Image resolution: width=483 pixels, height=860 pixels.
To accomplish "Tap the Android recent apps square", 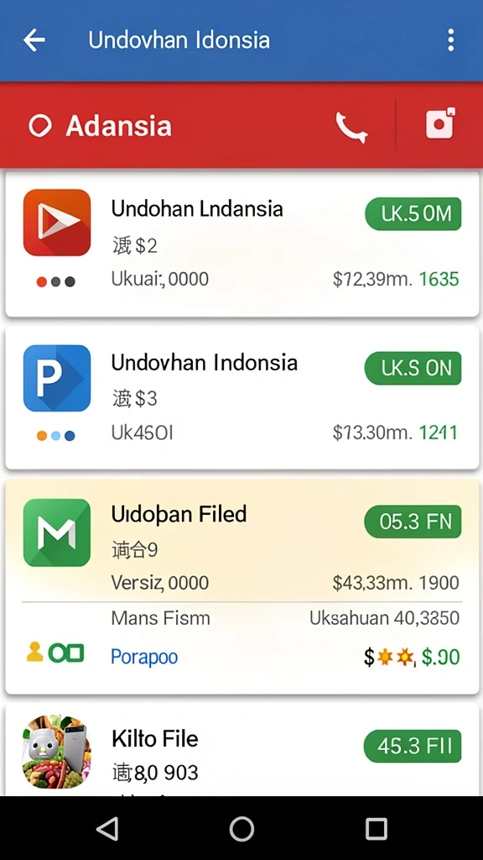I will pyautogui.click(x=377, y=829).
